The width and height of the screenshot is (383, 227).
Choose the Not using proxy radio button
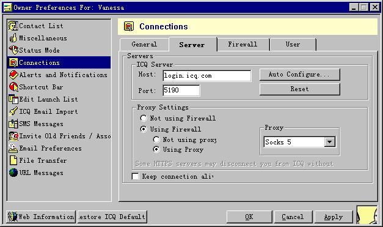click(x=156, y=140)
